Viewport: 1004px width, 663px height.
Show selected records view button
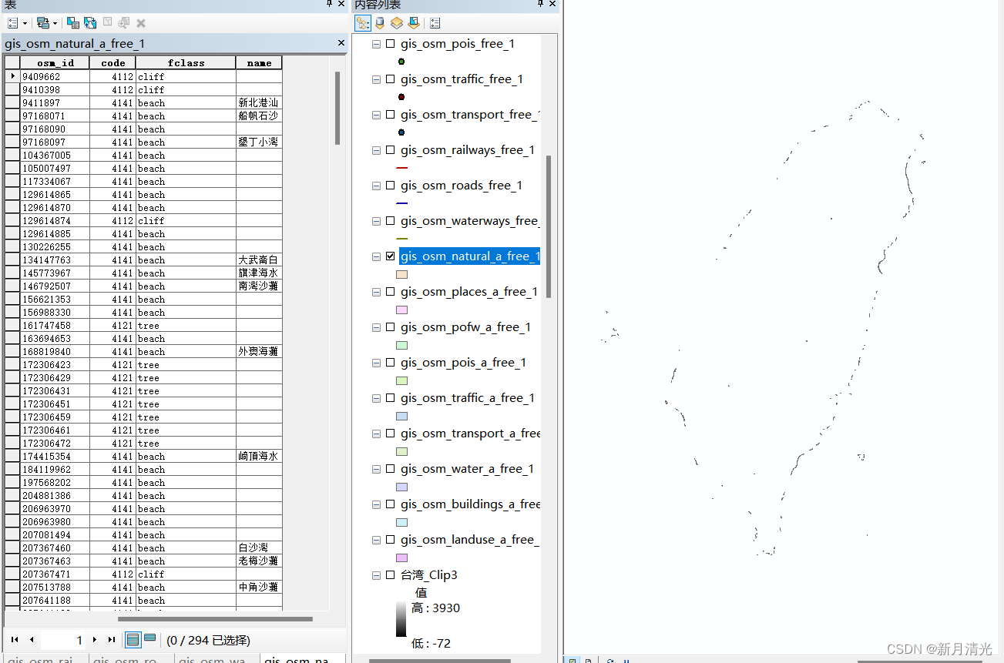(x=149, y=639)
